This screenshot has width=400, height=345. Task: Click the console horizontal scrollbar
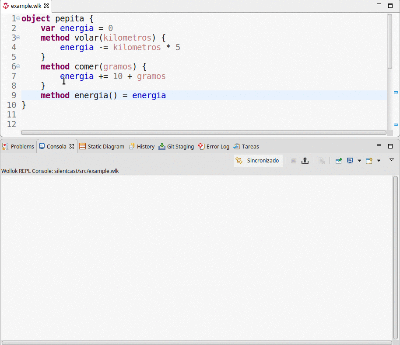tap(196, 343)
